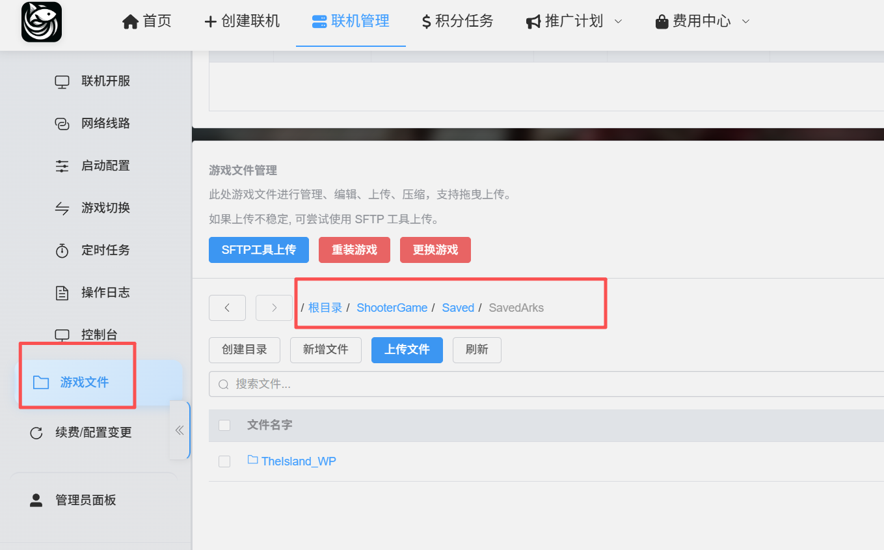Image resolution: width=884 pixels, height=550 pixels.
Task: Click the fish logo icon
Action: click(42, 22)
